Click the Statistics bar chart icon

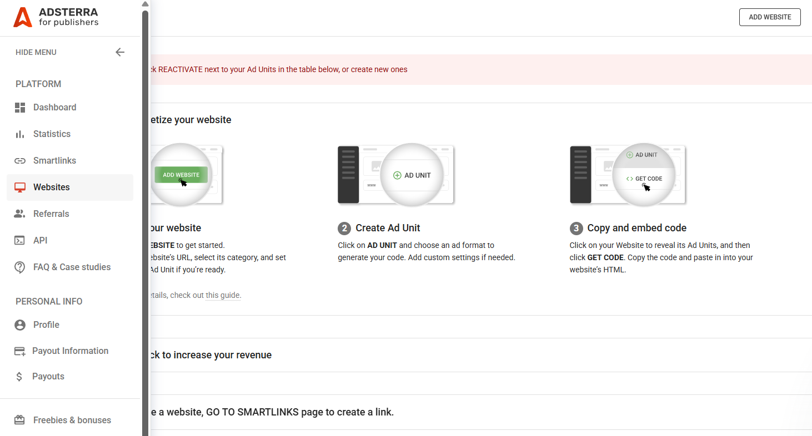coord(20,134)
